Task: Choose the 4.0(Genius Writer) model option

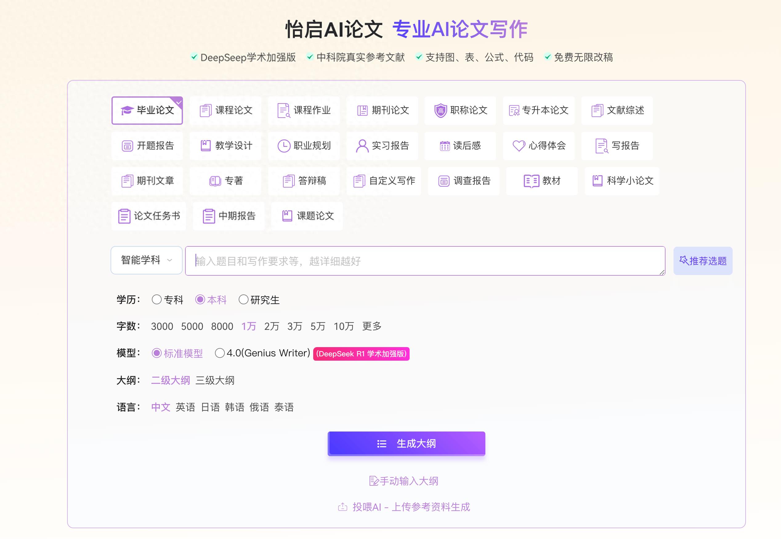Action: (220, 353)
